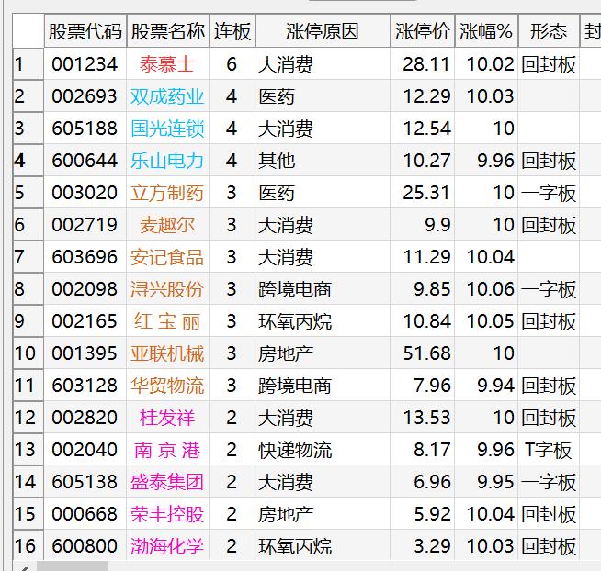The image size is (601, 571).
Task: Sort by the 涨幅% column header
Action: pyautogui.click(x=486, y=31)
